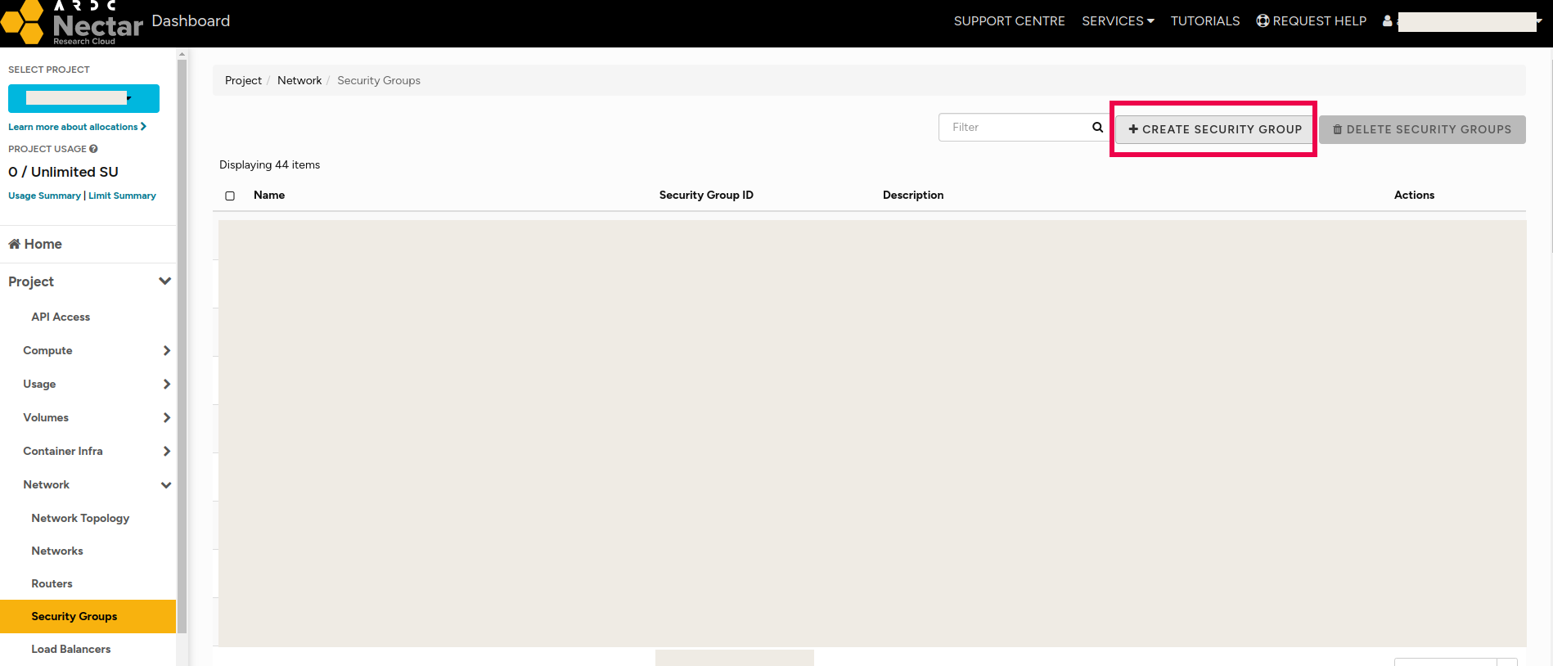
Task: Click REQUEST HELP link
Action: pyautogui.click(x=1311, y=21)
